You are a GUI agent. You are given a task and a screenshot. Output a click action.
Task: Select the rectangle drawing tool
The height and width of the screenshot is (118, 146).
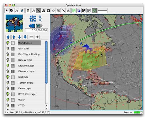(x=48, y=11)
